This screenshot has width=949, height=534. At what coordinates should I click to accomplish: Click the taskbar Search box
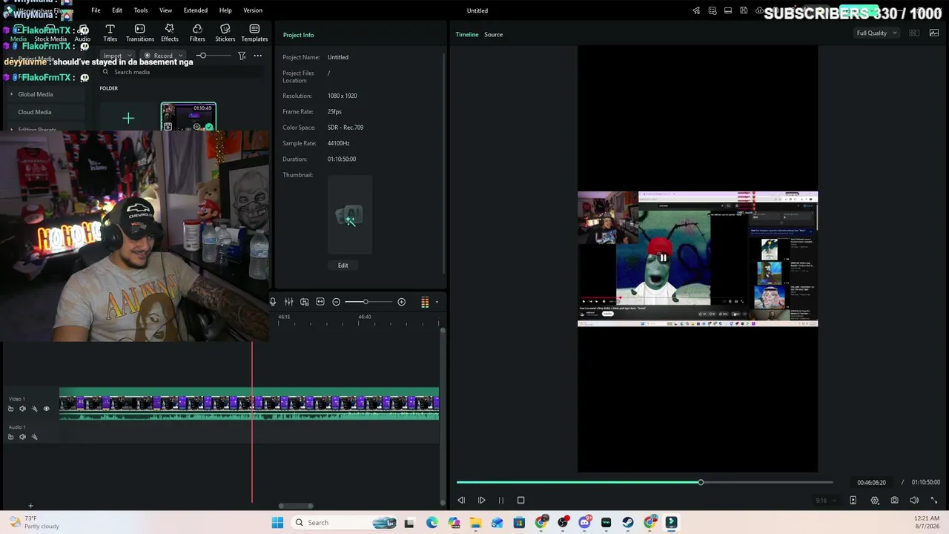pos(345,523)
